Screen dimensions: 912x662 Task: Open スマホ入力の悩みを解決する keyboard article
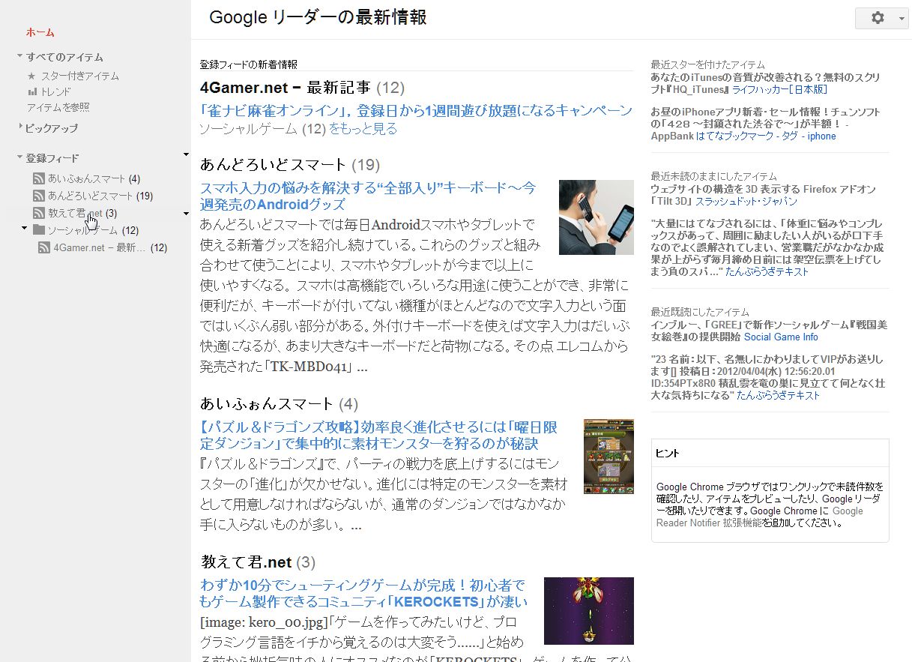[368, 196]
